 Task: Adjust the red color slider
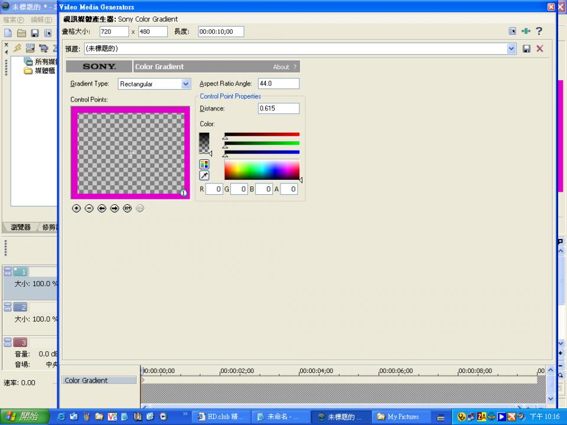(x=262, y=135)
